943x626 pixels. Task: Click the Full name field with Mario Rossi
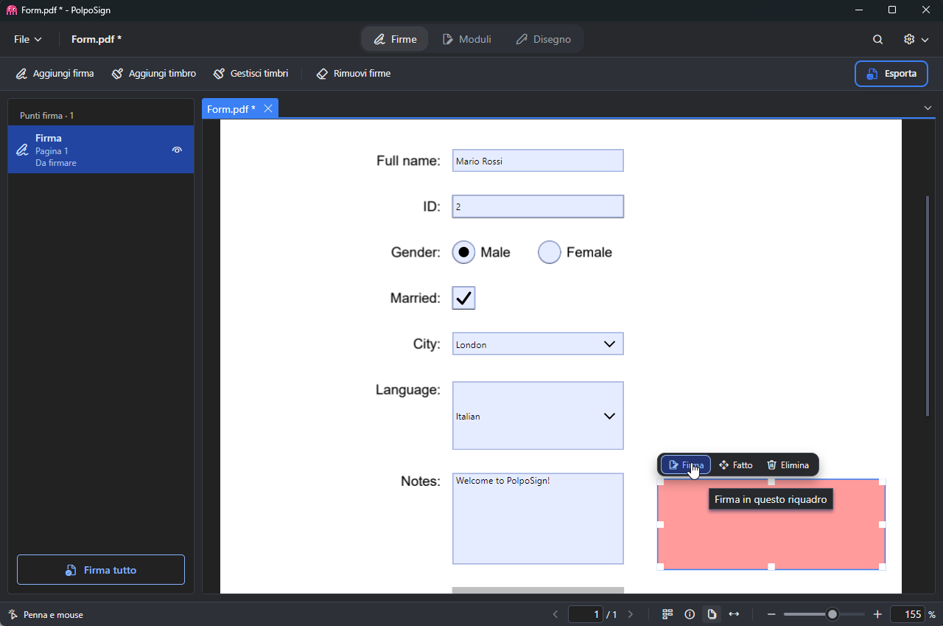coord(538,161)
